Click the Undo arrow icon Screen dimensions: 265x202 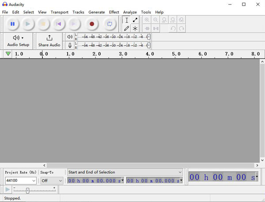[x=173, y=28]
